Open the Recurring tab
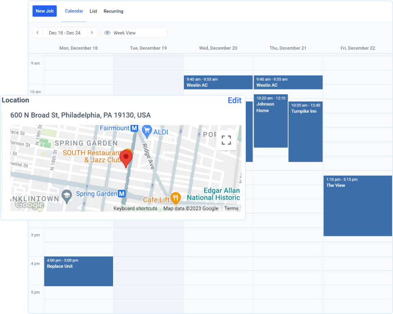The height and width of the screenshot is (314, 393). click(x=113, y=11)
